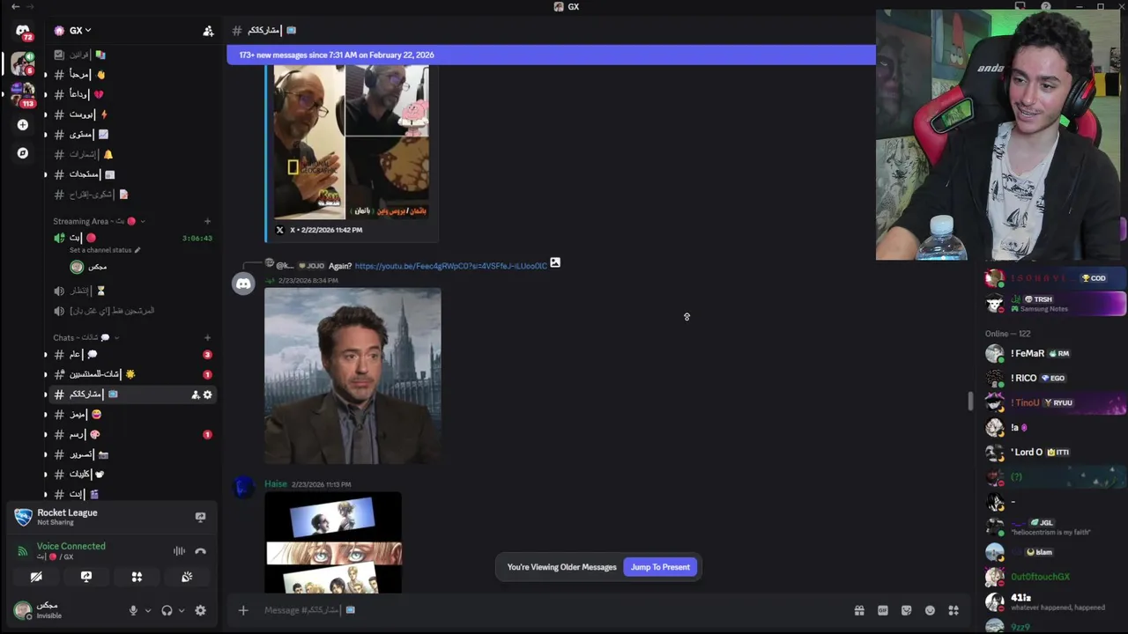This screenshot has width=1128, height=634.
Task: Open Discord direct messages home icon
Action: coord(22,31)
